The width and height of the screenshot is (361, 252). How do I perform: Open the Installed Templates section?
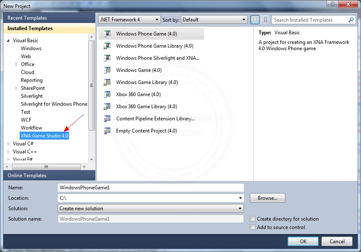click(x=49, y=28)
